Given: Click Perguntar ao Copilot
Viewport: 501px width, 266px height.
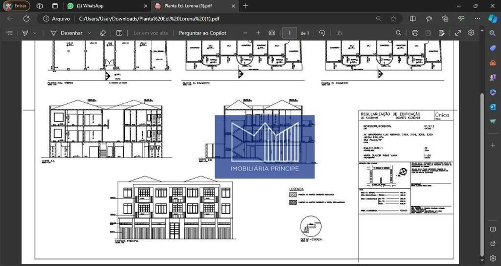Looking at the screenshot, I should [202, 33].
